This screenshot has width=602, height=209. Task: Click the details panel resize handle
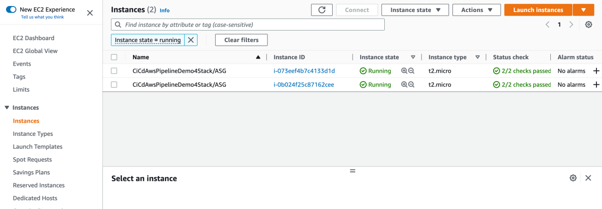click(x=352, y=171)
